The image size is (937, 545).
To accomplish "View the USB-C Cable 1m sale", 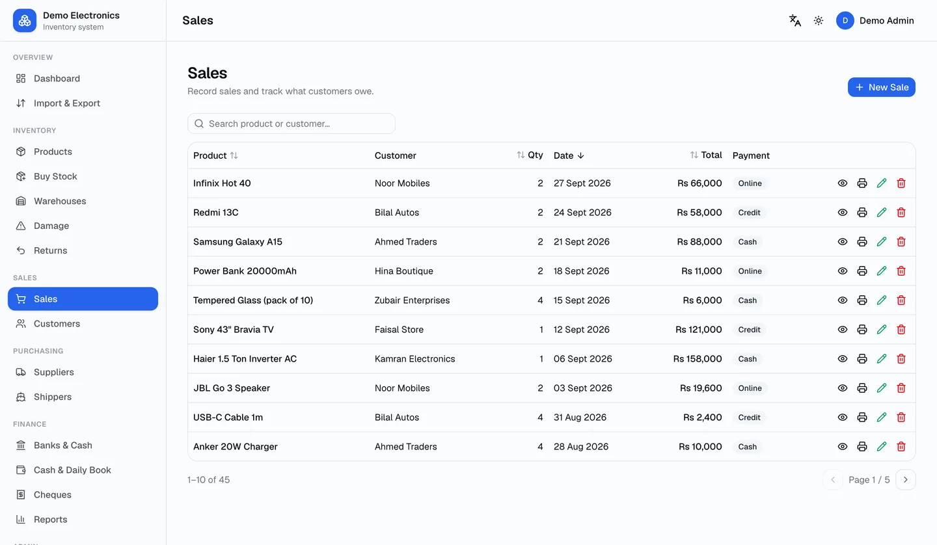I will click(843, 418).
